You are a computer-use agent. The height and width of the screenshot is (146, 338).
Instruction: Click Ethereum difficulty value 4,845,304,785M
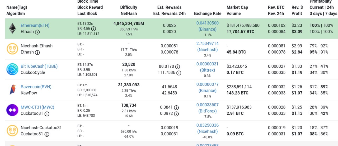point(129,23)
